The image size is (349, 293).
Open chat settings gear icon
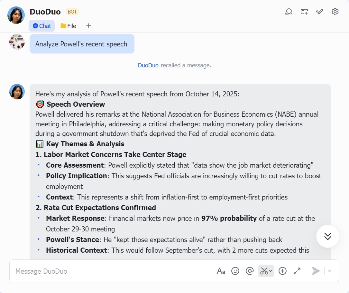[x=335, y=12]
